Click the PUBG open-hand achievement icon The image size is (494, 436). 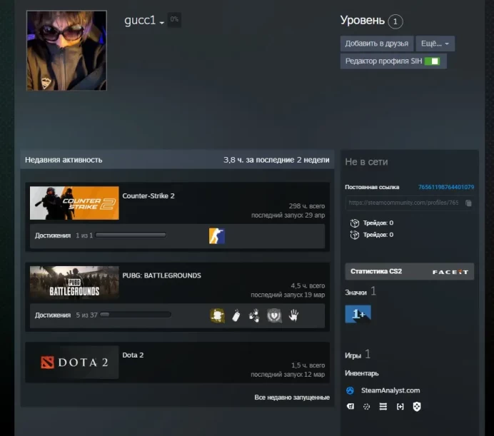293,315
